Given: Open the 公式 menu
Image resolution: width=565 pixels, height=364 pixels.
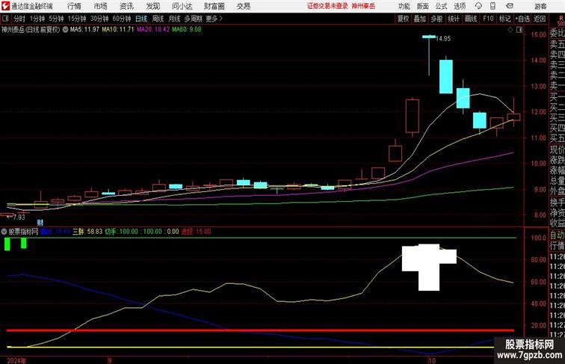Looking at the screenshot, I should 441,6.
